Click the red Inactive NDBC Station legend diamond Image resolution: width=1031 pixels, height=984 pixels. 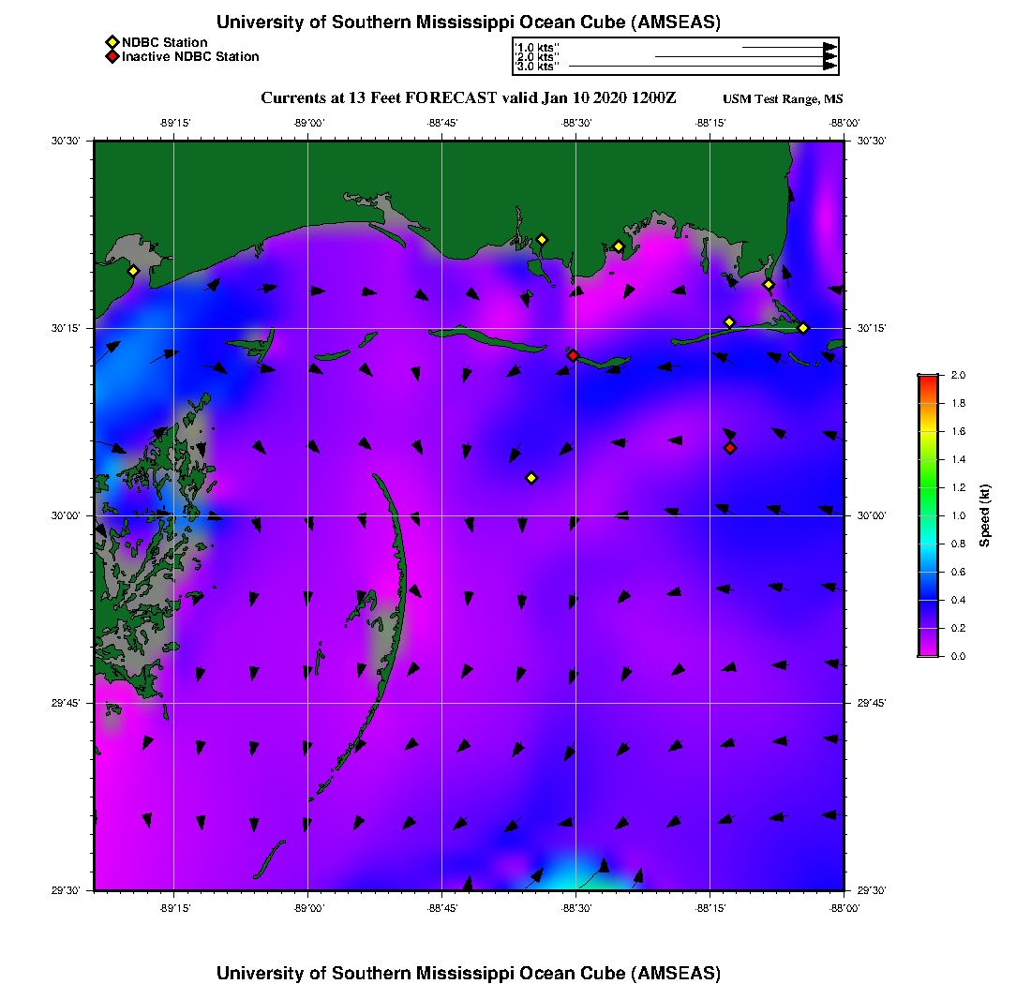point(112,57)
